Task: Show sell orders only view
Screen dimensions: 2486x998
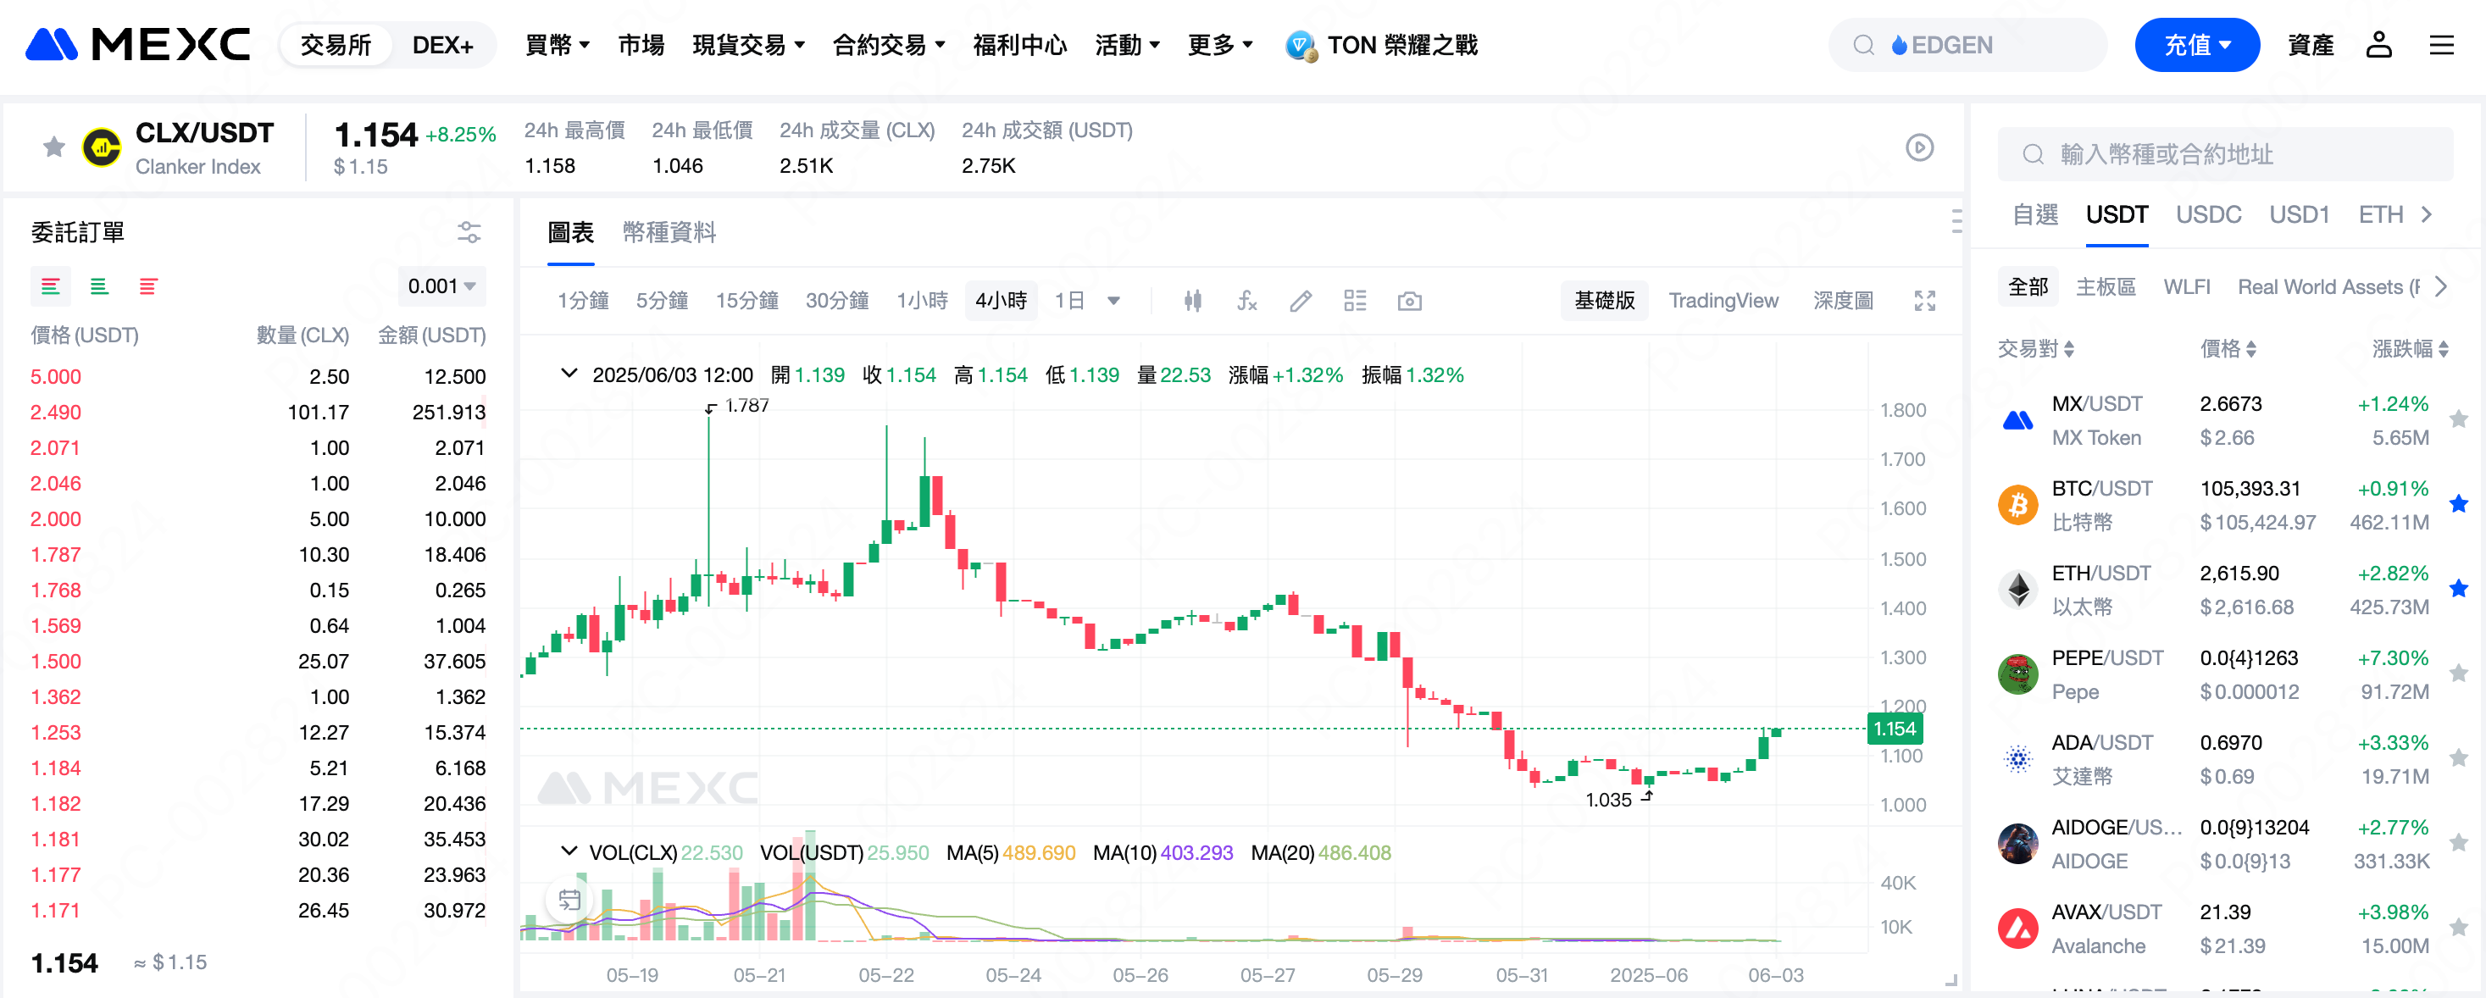Action: coord(147,286)
